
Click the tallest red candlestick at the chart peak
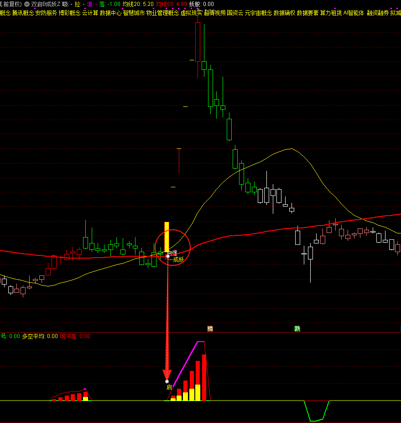198,41
